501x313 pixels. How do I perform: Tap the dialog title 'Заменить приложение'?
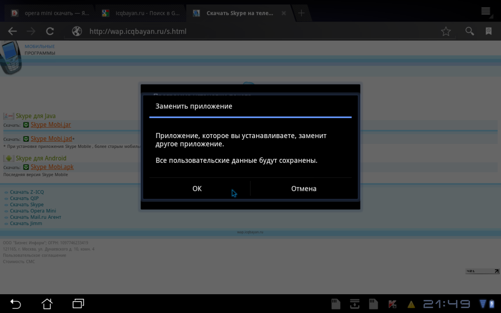[x=194, y=106]
